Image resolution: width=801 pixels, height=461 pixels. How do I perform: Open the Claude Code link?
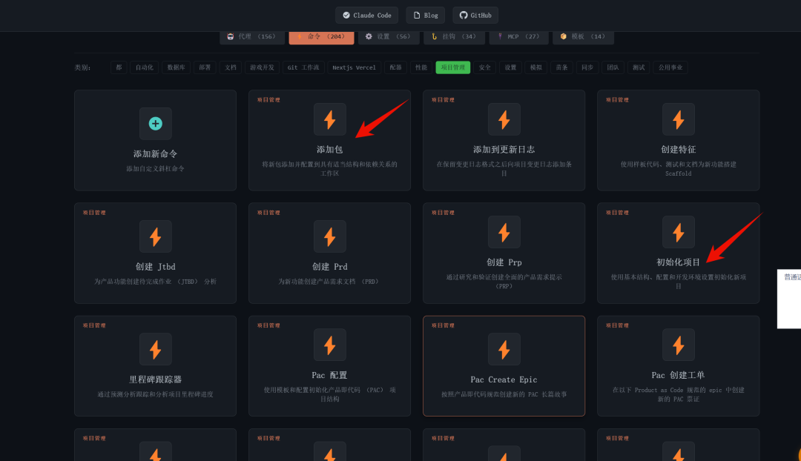click(367, 16)
